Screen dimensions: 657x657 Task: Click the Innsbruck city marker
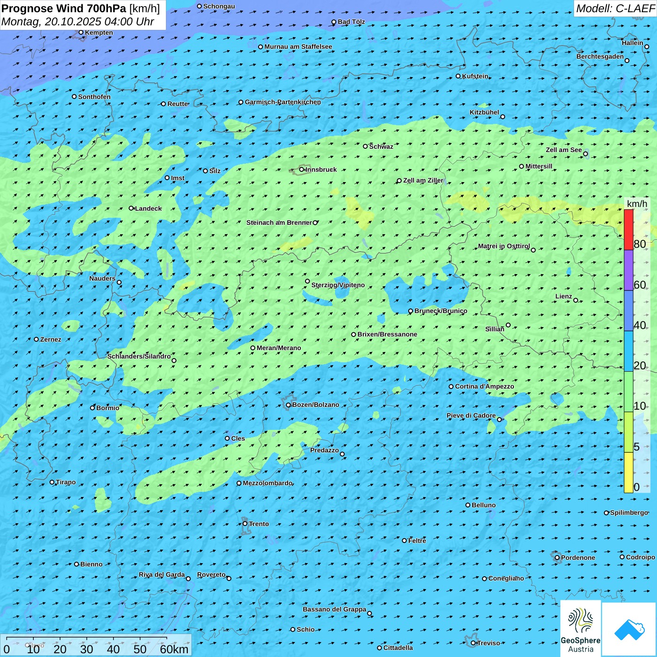coord(302,169)
